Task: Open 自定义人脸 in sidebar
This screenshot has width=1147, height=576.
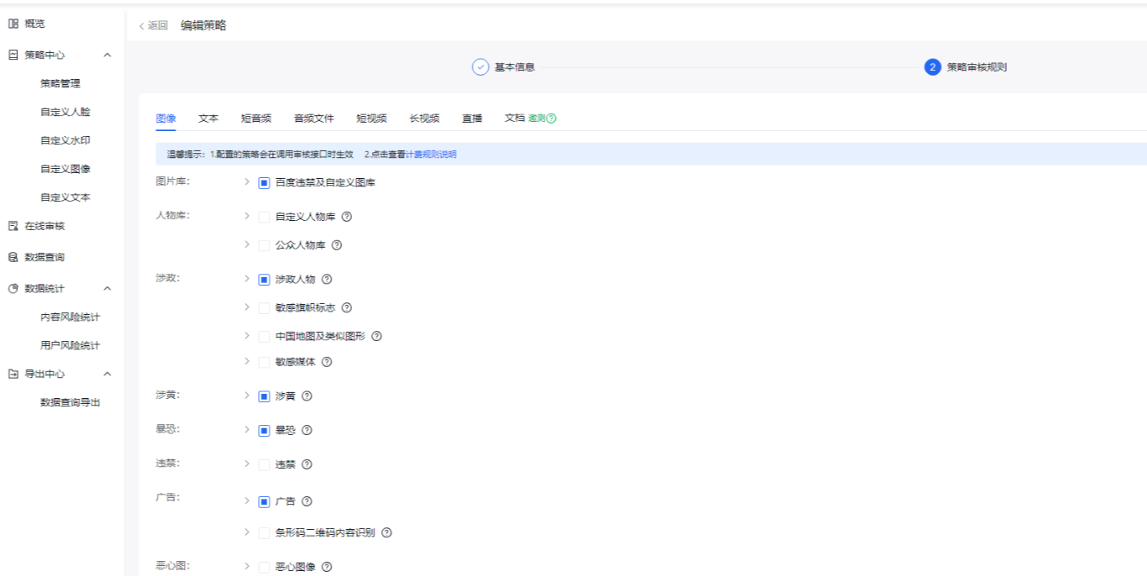Action: tap(65, 112)
